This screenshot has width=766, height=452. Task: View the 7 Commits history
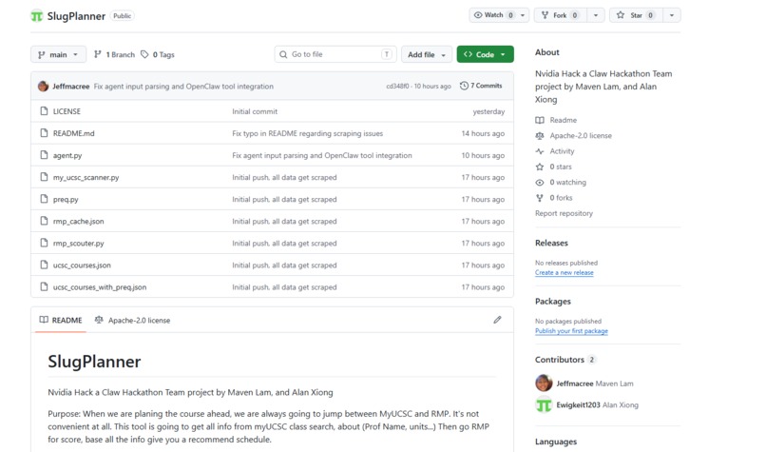pyautogui.click(x=481, y=86)
